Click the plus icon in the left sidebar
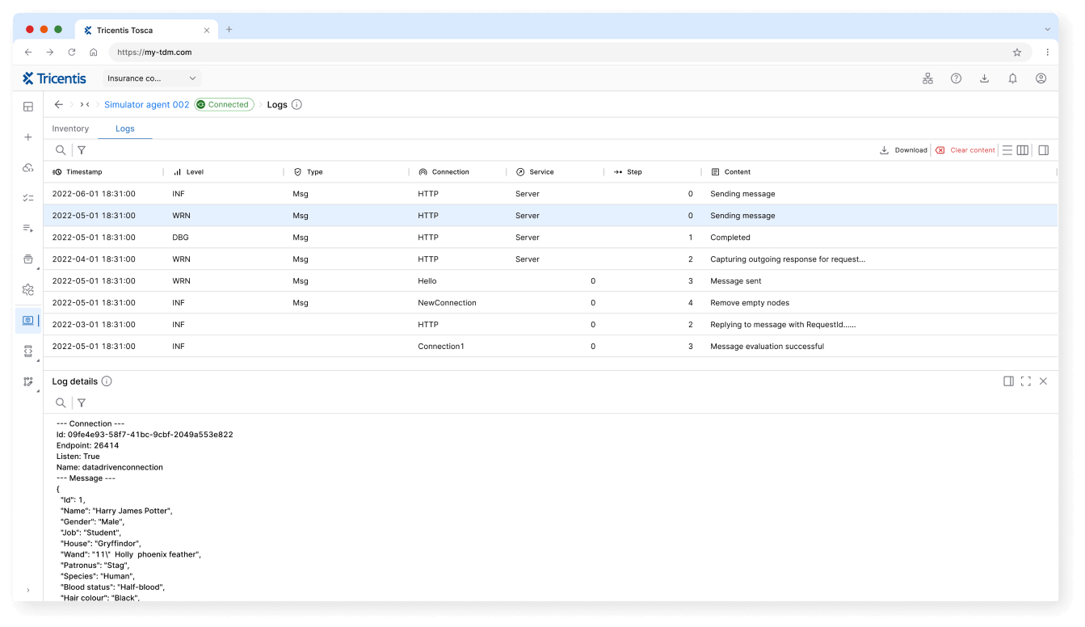 [x=27, y=137]
